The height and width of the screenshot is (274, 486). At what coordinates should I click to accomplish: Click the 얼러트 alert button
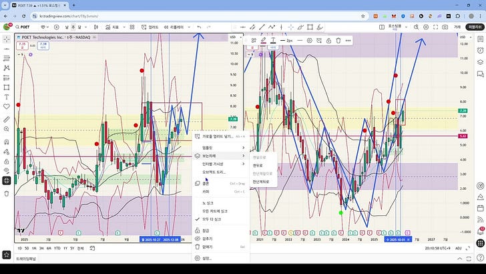(150, 27)
